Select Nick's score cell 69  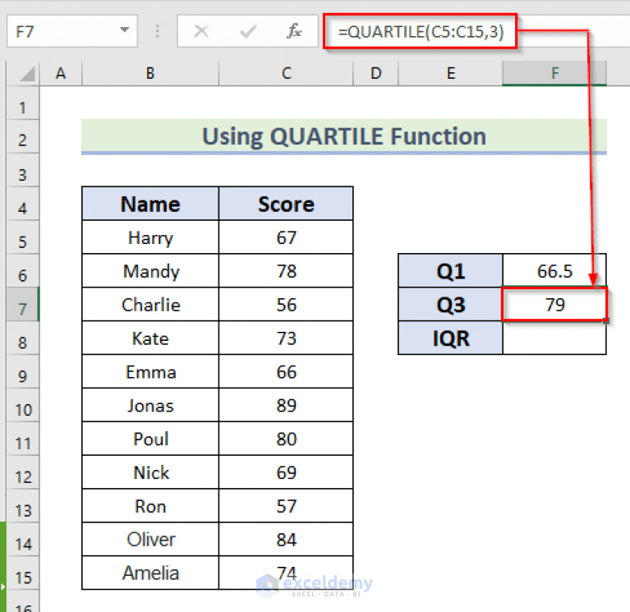coord(286,472)
